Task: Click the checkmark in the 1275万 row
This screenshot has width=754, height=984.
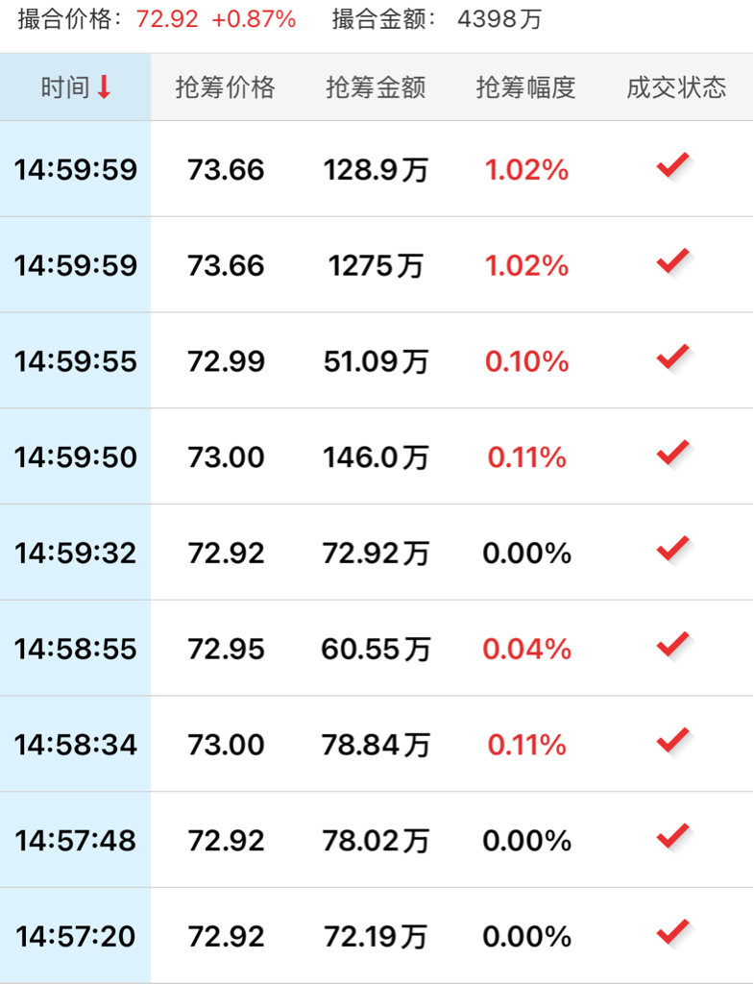Action: point(673,261)
